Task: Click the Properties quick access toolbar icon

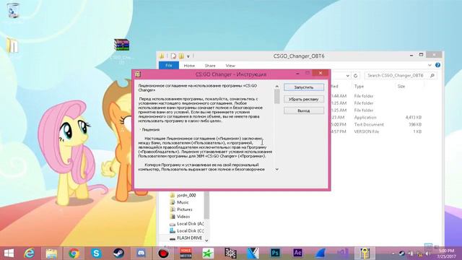Action: click(173, 56)
